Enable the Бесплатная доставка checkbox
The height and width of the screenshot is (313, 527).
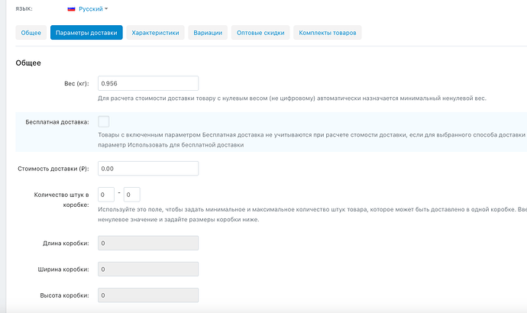(104, 121)
